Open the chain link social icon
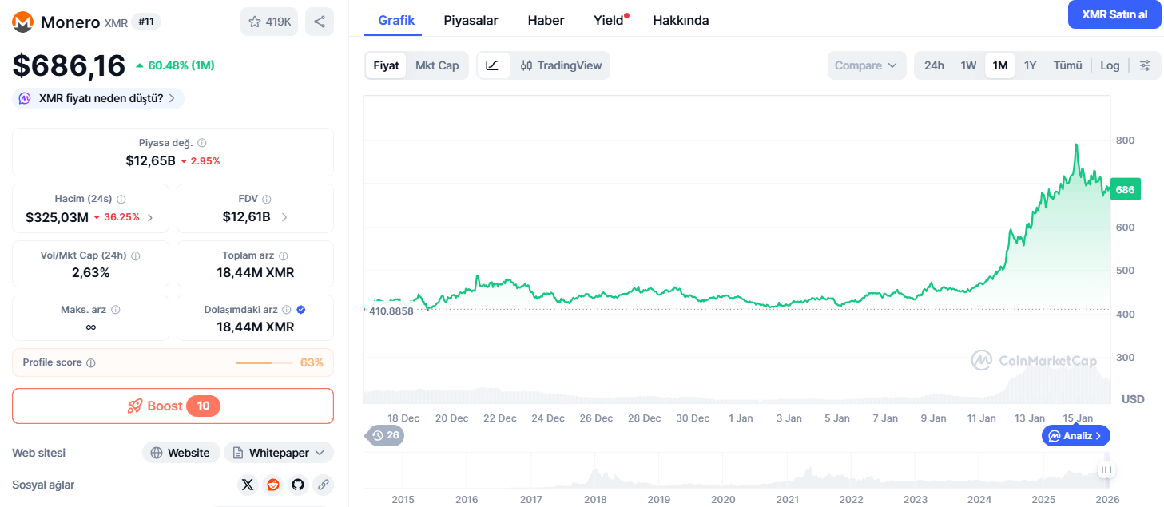The image size is (1164, 507). point(324,485)
